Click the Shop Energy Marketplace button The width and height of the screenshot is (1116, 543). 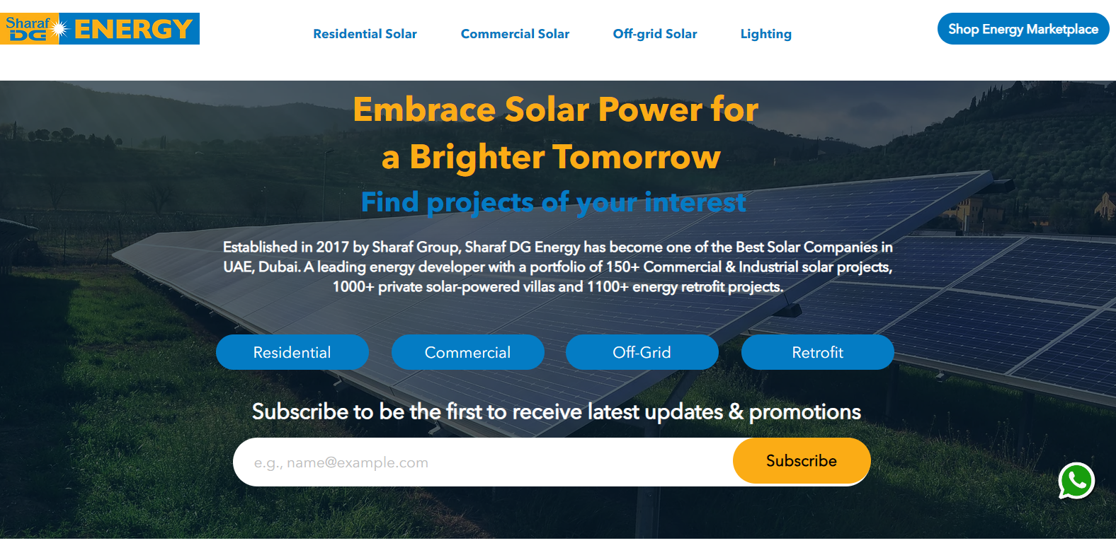pos(1023,29)
